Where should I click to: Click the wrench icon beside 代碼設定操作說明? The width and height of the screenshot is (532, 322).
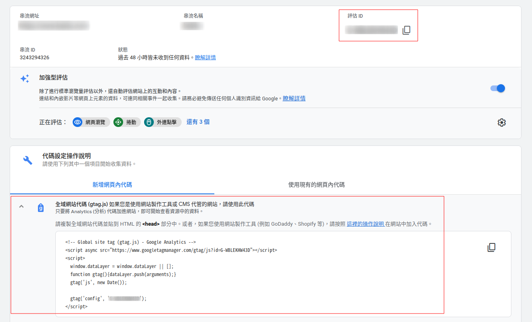tap(28, 160)
